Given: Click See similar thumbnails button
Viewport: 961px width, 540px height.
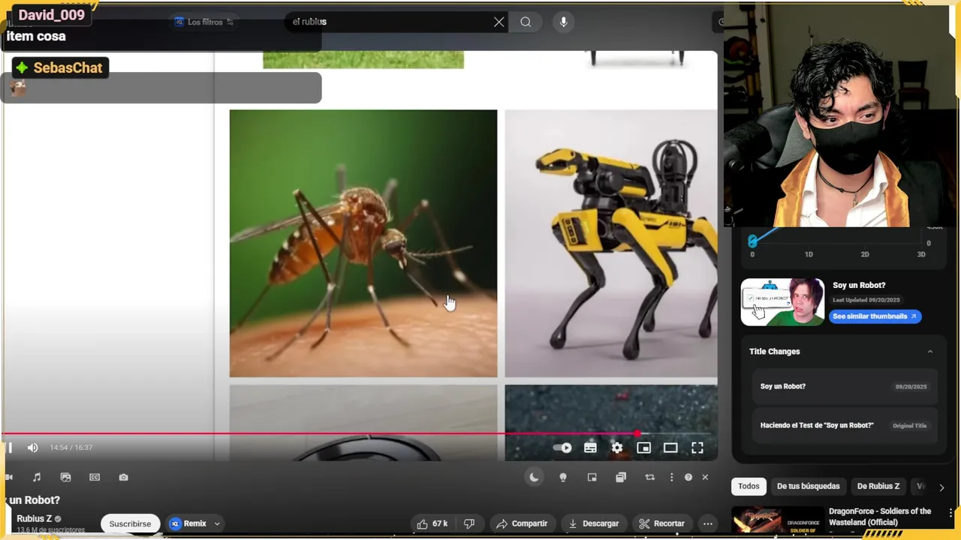Looking at the screenshot, I should click(x=875, y=316).
